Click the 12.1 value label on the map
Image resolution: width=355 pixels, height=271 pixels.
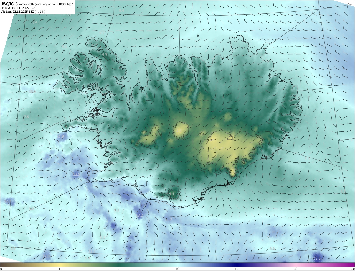tap(8, 201)
